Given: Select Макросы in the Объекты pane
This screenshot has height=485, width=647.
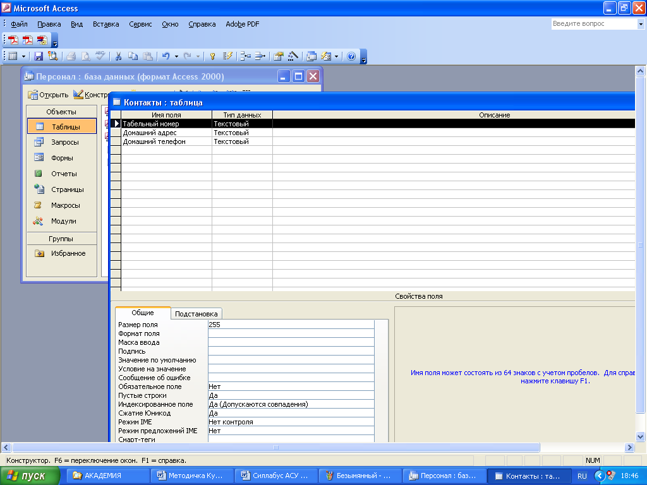Looking at the screenshot, I should click(x=62, y=205).
